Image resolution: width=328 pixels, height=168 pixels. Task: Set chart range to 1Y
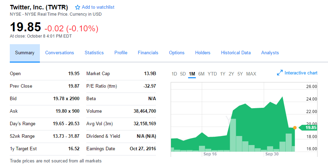click(222, 74)
